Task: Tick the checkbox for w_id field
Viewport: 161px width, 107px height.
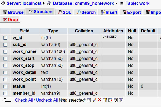Action: click(5, 38)
